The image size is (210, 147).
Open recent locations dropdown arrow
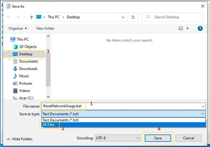click(25, 17)
